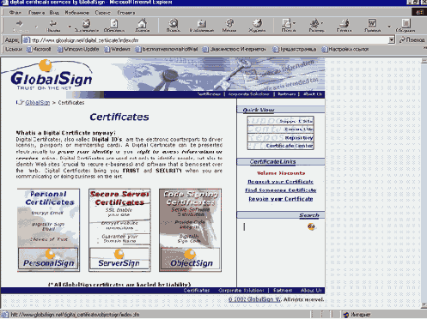Open the Favorites toolbar icon

[x=202, y=26]
